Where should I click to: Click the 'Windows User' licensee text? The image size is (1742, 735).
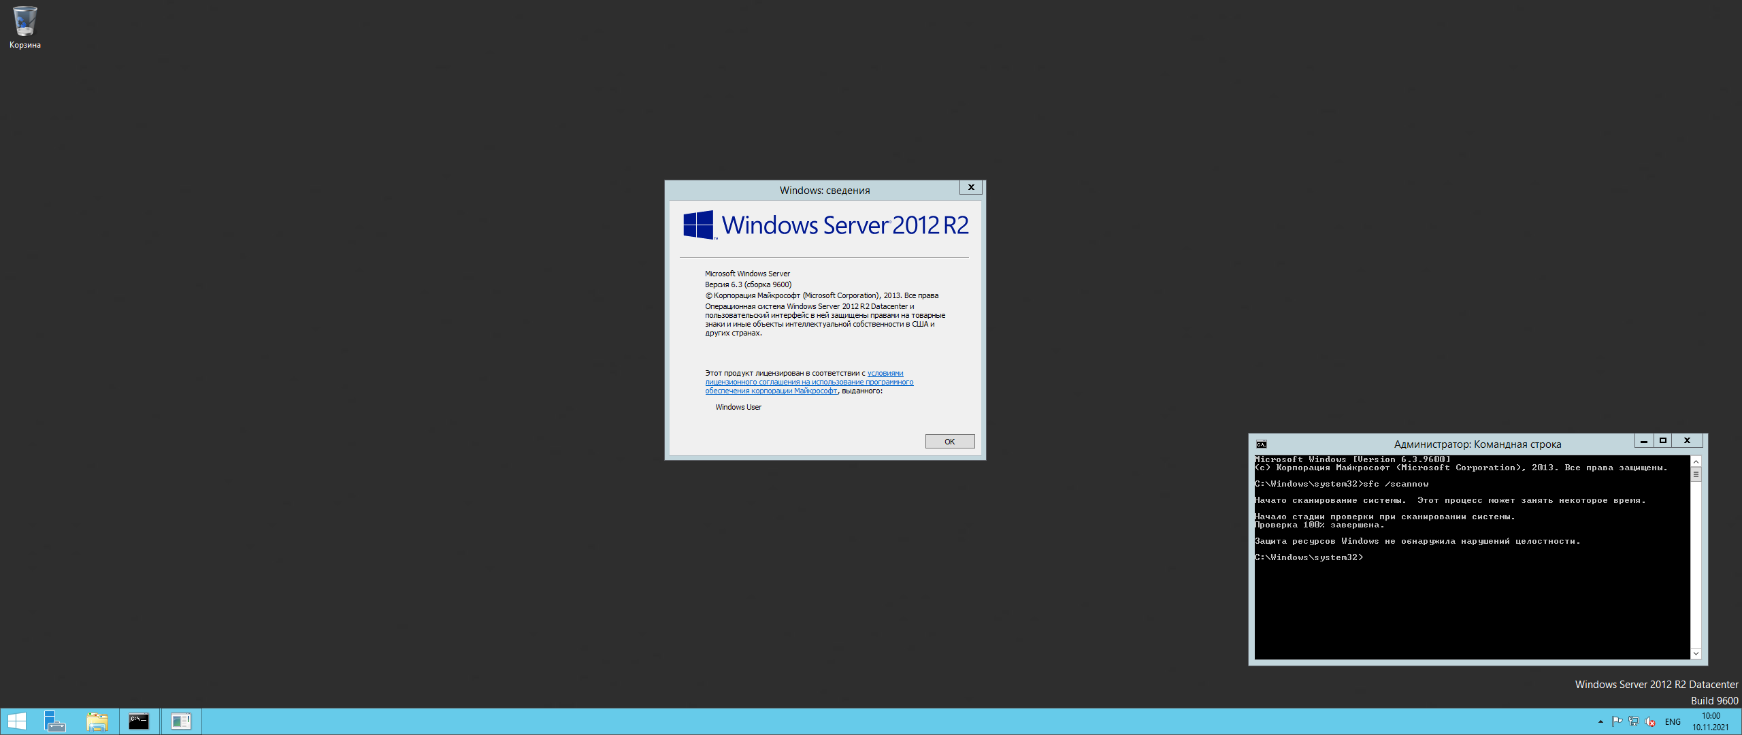click(x=738, y=407)
